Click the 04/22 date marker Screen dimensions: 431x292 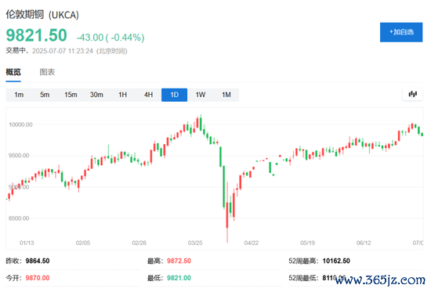[252, 243]
